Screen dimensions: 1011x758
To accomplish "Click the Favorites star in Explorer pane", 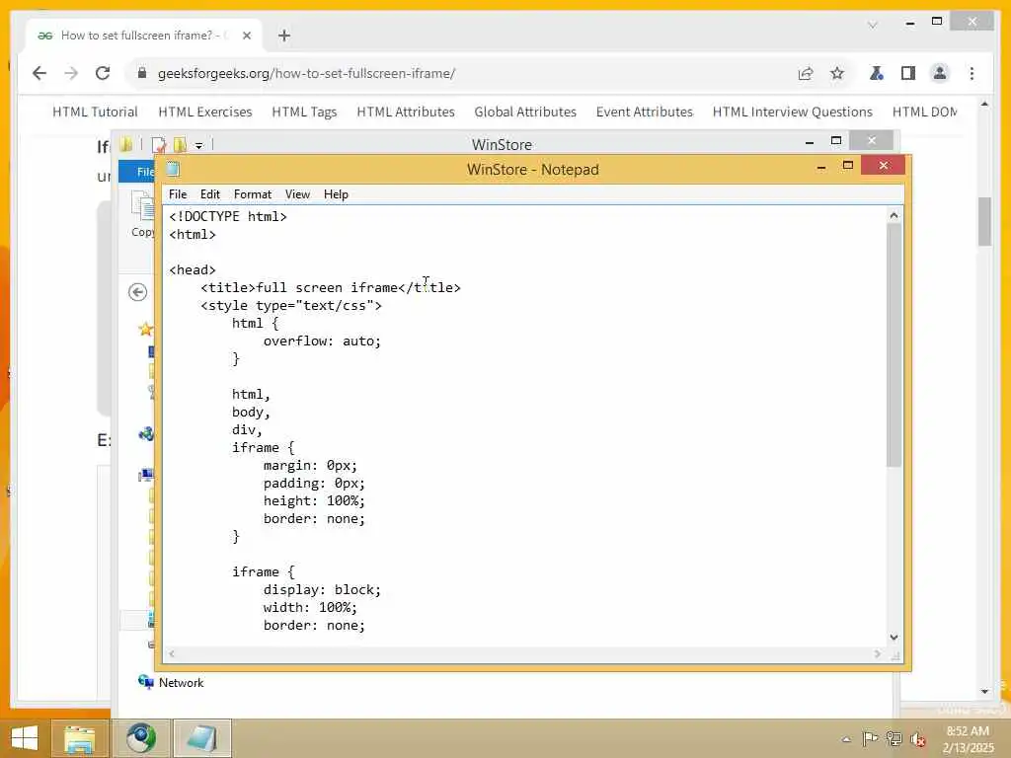I will coord(146,330).
